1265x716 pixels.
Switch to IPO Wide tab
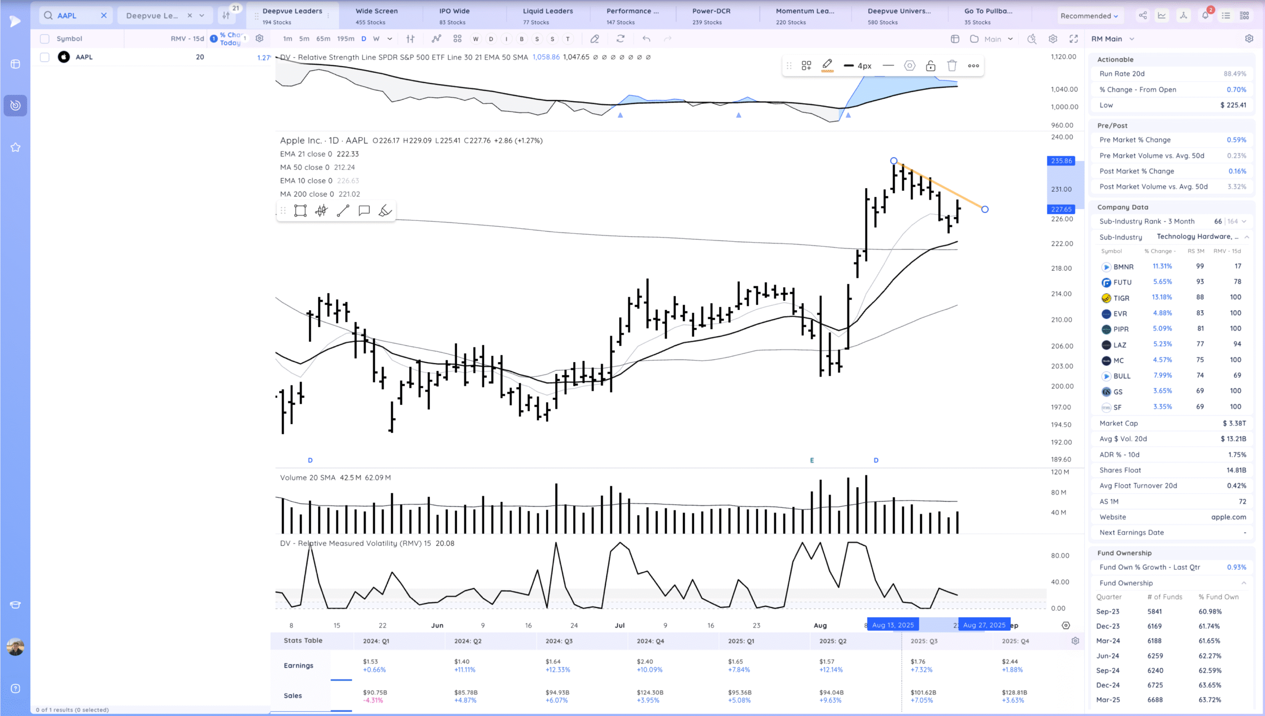coord(454,16)
